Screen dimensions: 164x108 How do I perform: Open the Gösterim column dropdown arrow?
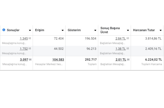coord(95,30)
